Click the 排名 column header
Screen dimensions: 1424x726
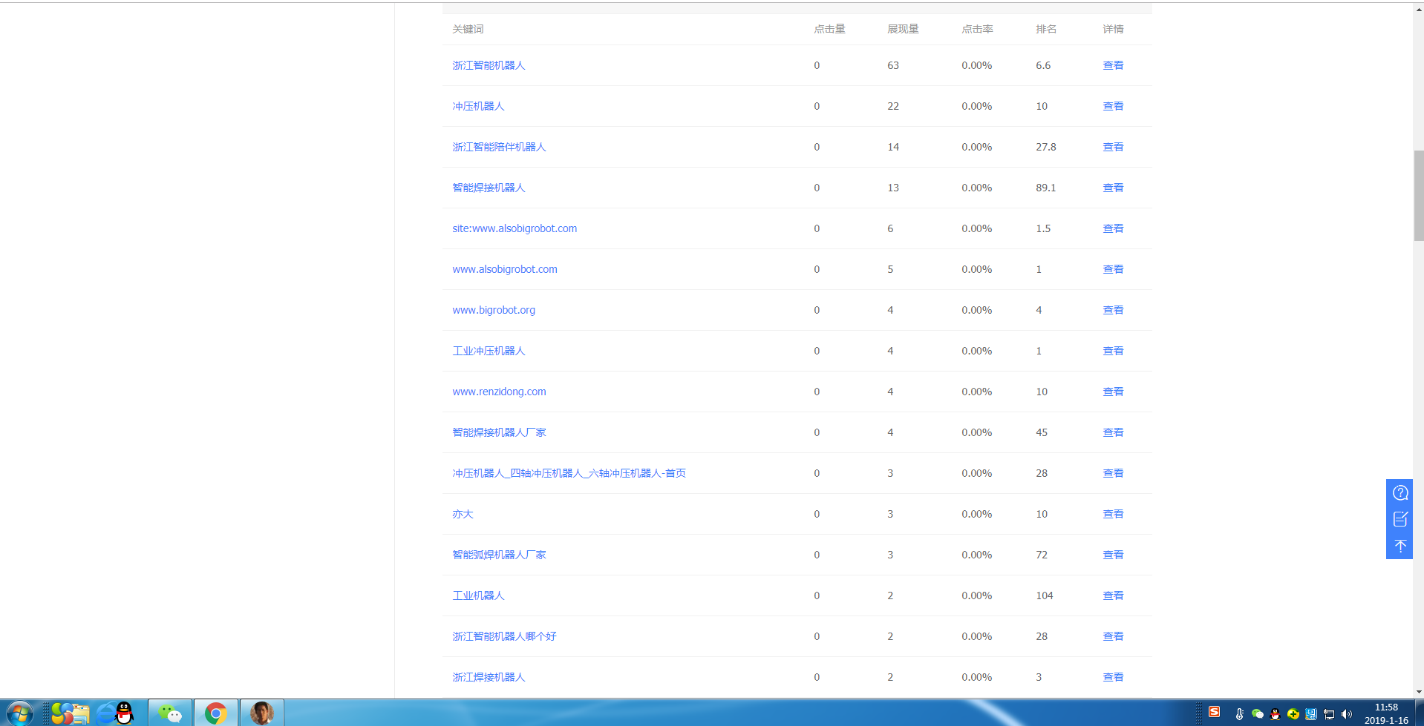point(1046,29)
